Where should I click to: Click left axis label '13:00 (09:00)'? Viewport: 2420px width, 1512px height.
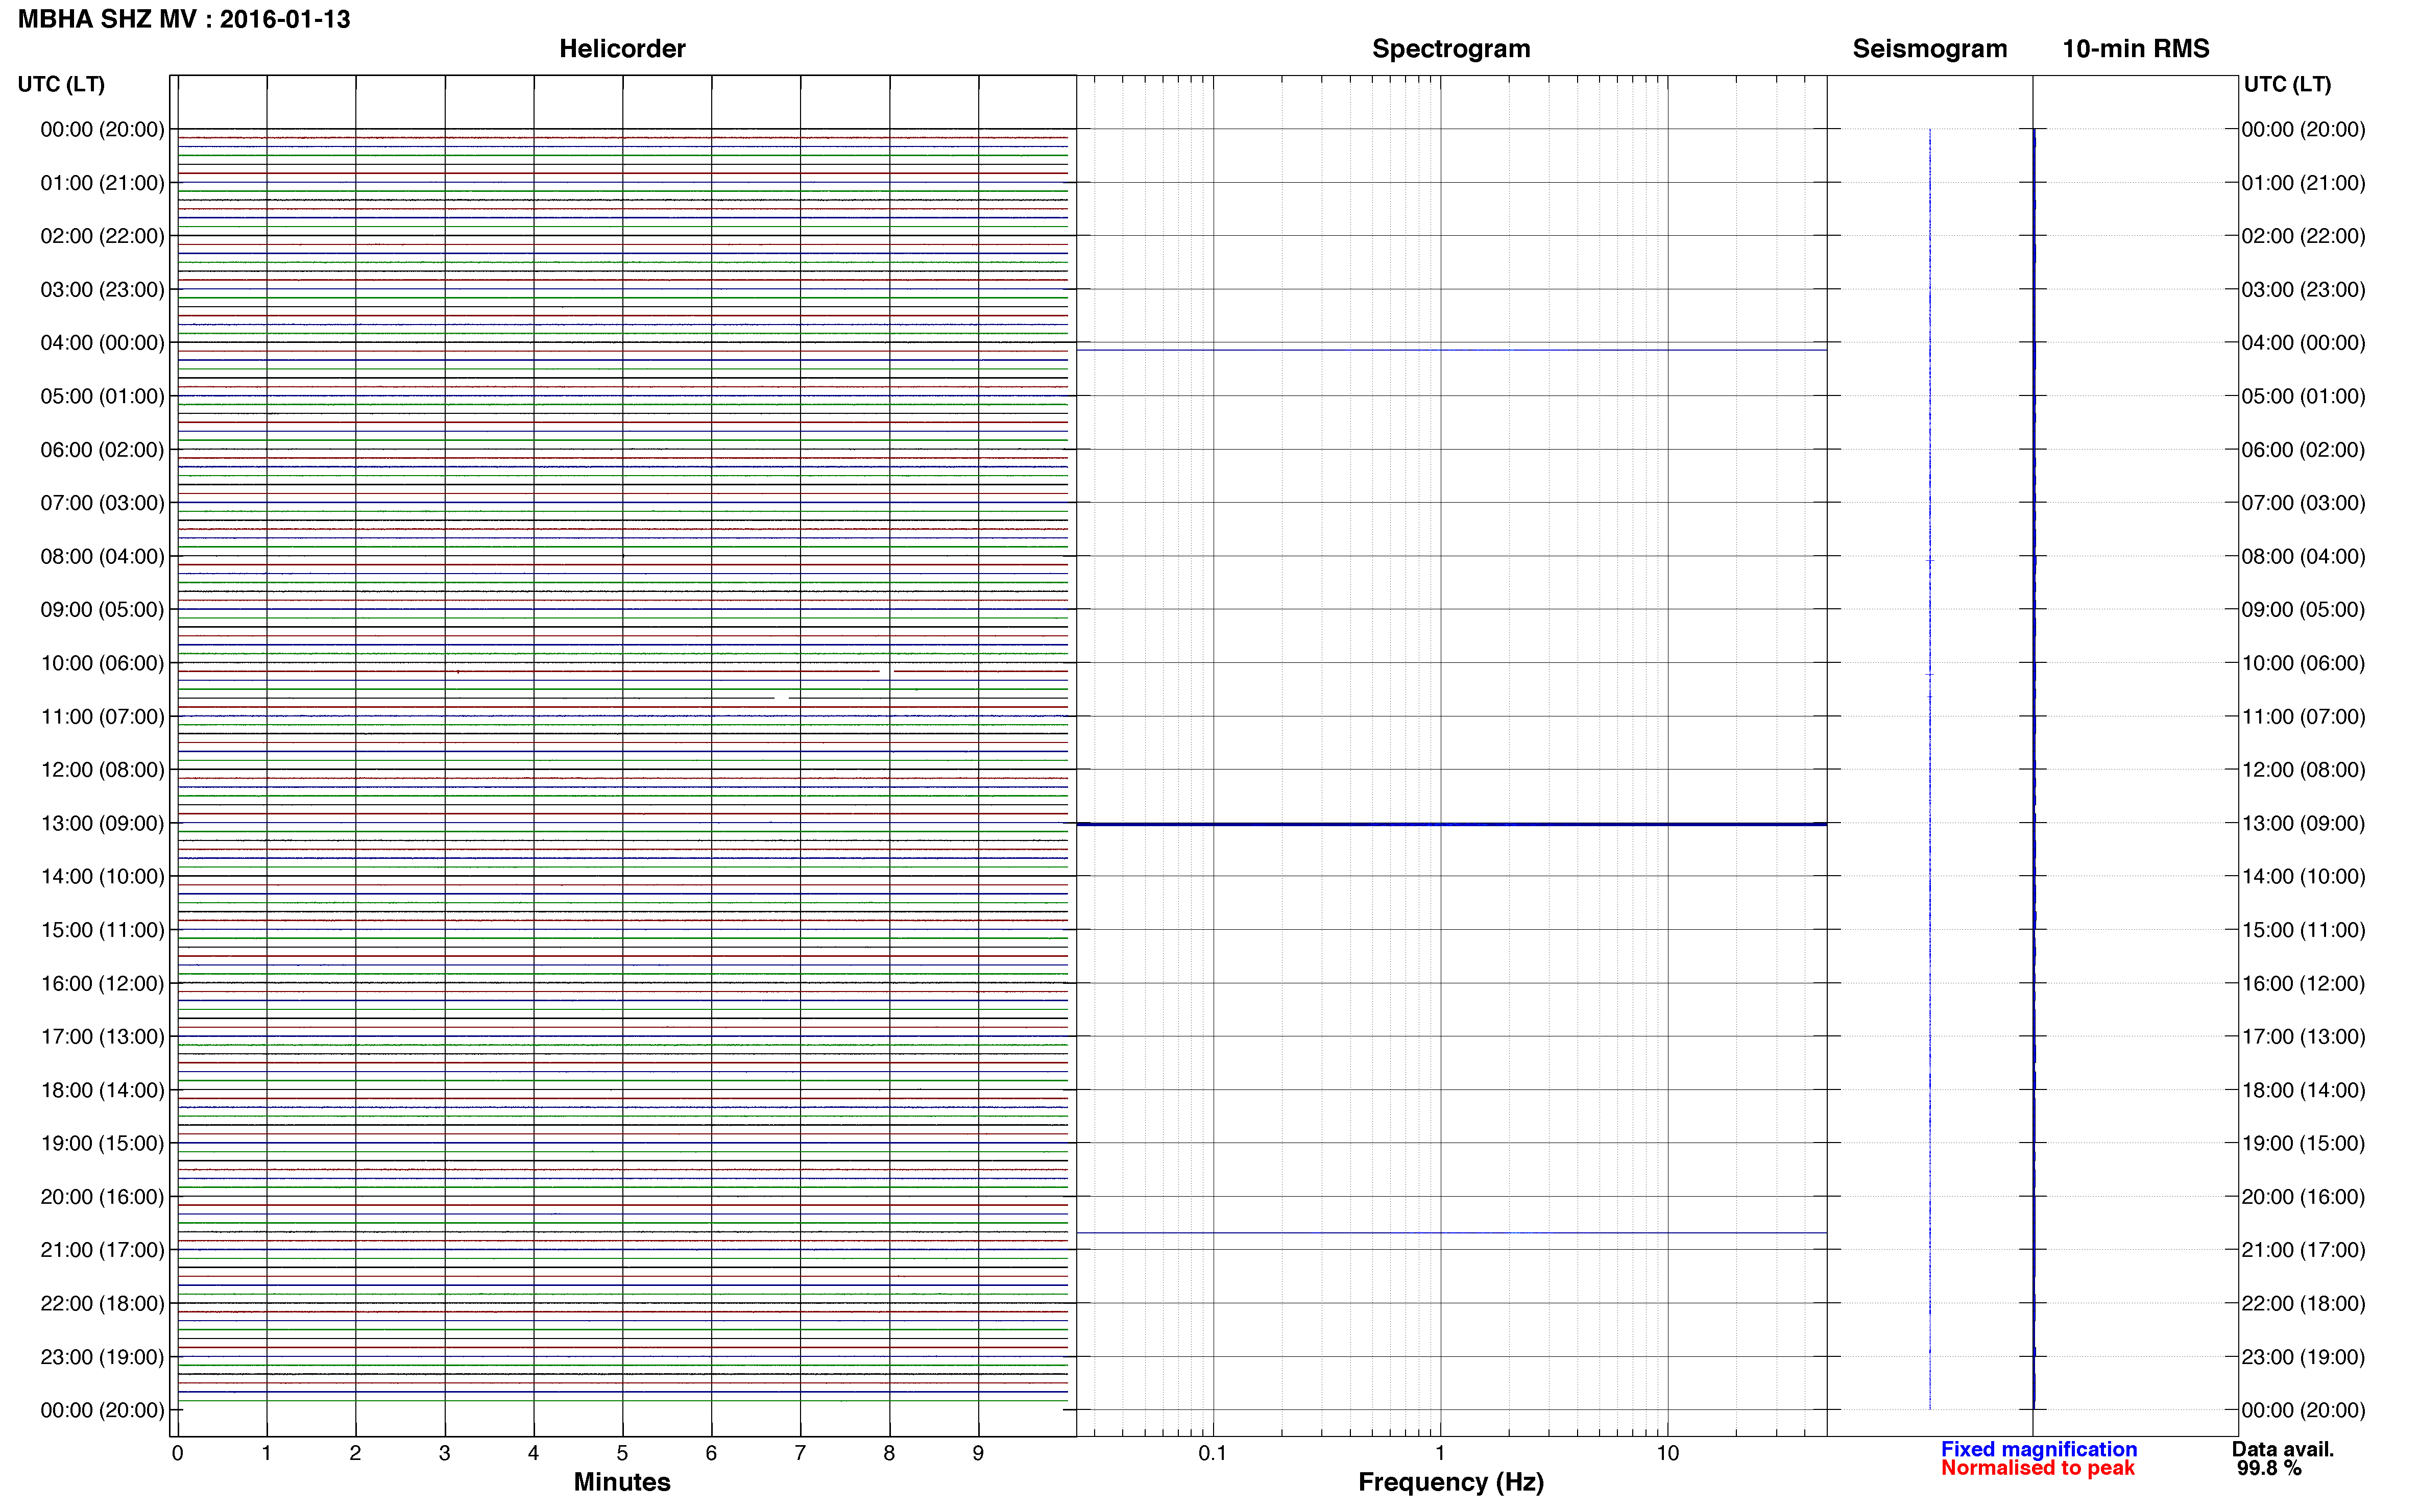coord(102,823)
